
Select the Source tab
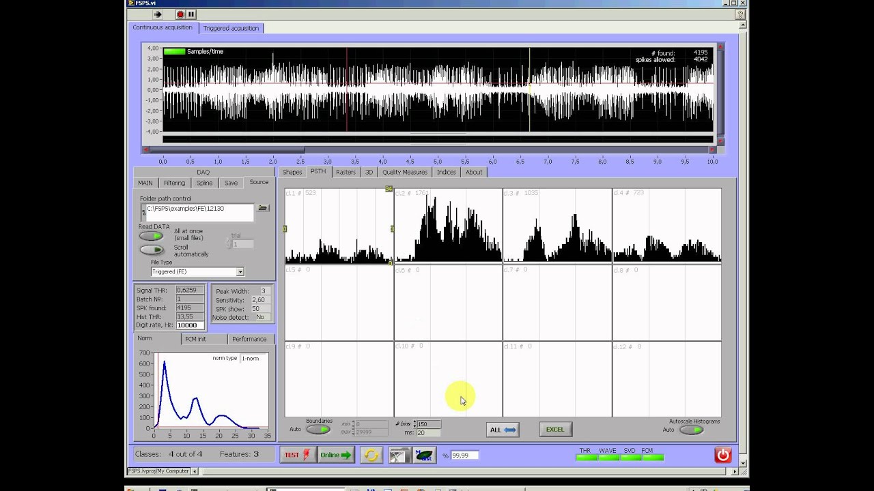click(259, 182)
